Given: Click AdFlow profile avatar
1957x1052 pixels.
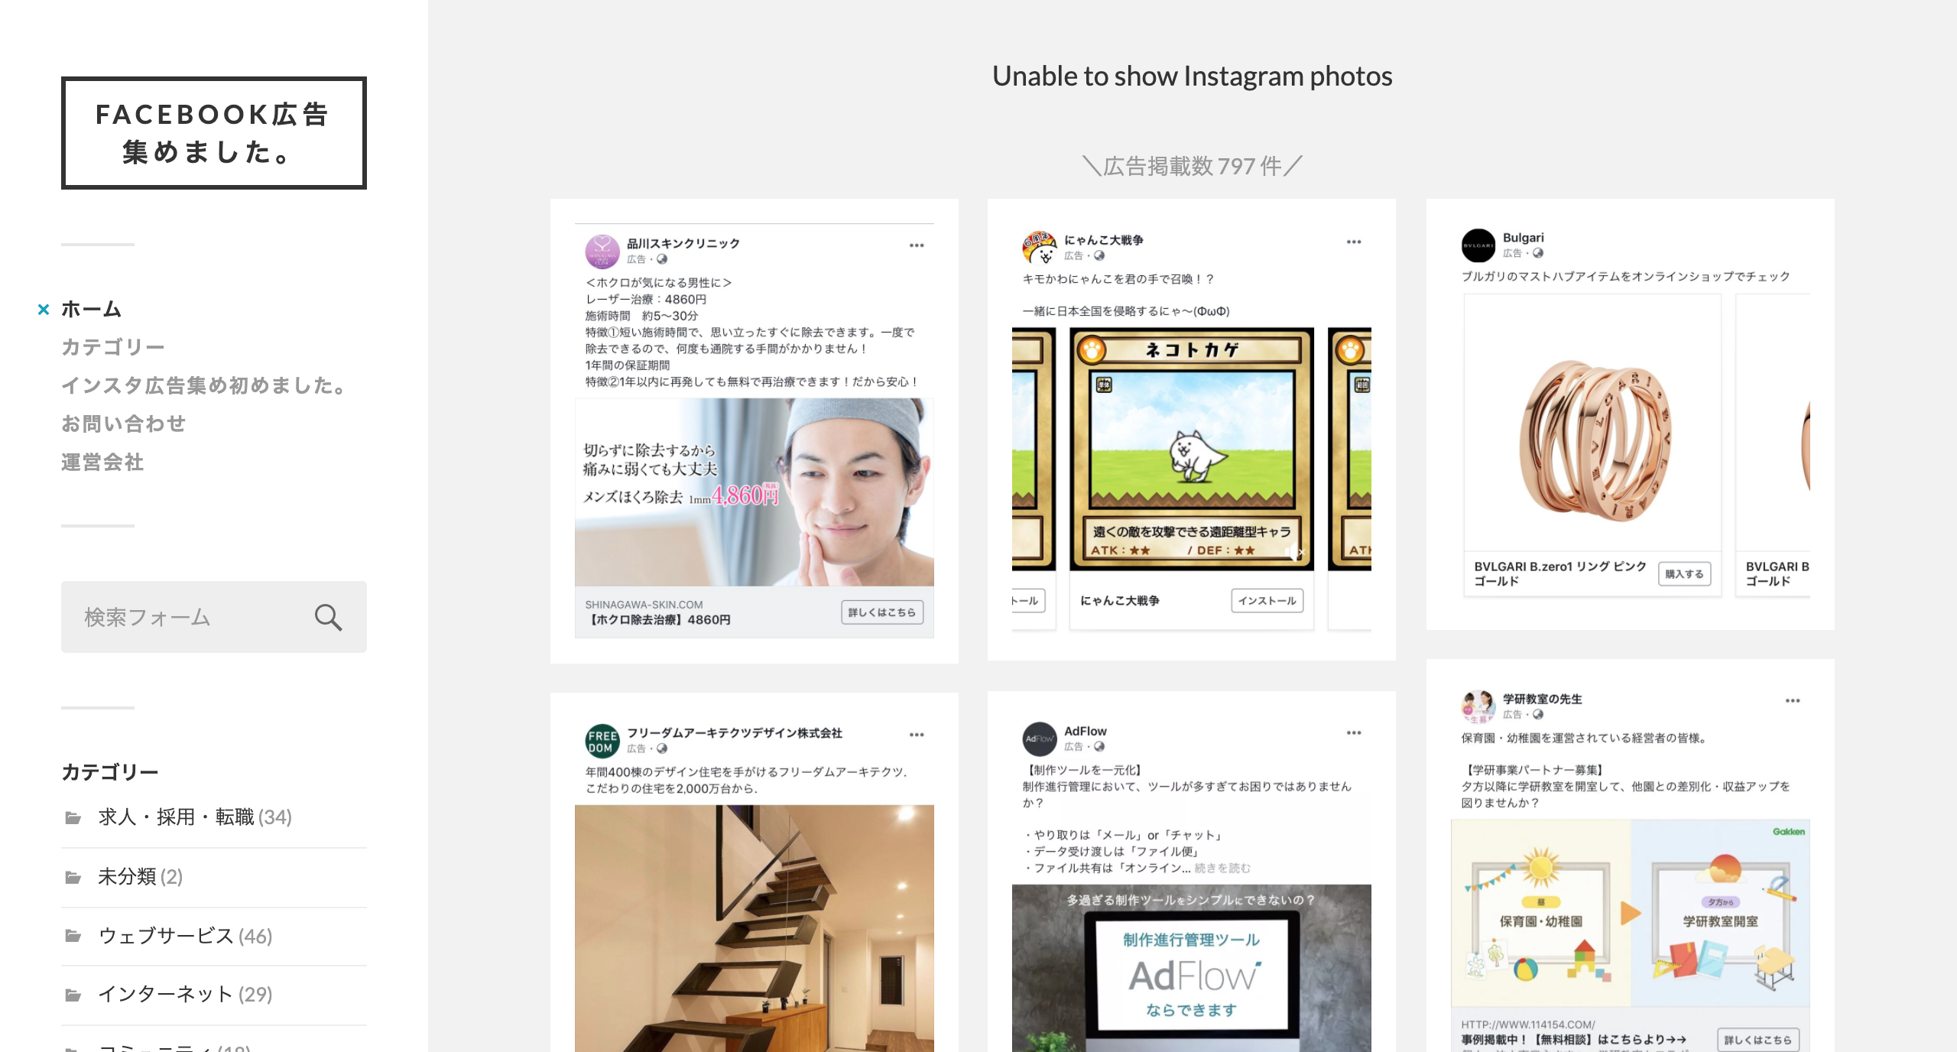Looking at the screenshot, I should (1040, 739).
